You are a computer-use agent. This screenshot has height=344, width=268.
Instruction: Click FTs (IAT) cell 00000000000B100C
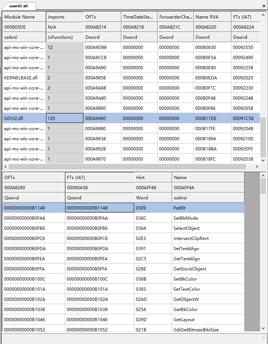(100, 279)
